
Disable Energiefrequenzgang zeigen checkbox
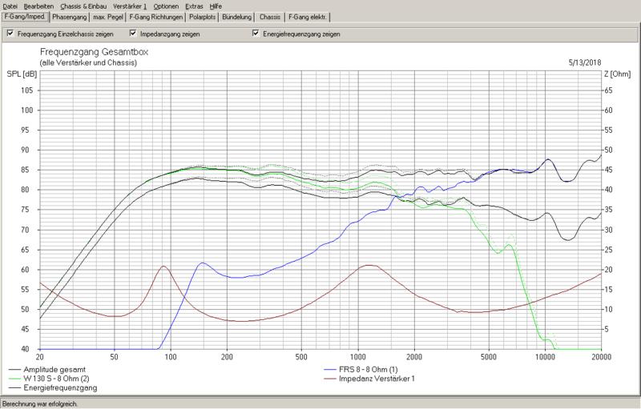point(256,34)
